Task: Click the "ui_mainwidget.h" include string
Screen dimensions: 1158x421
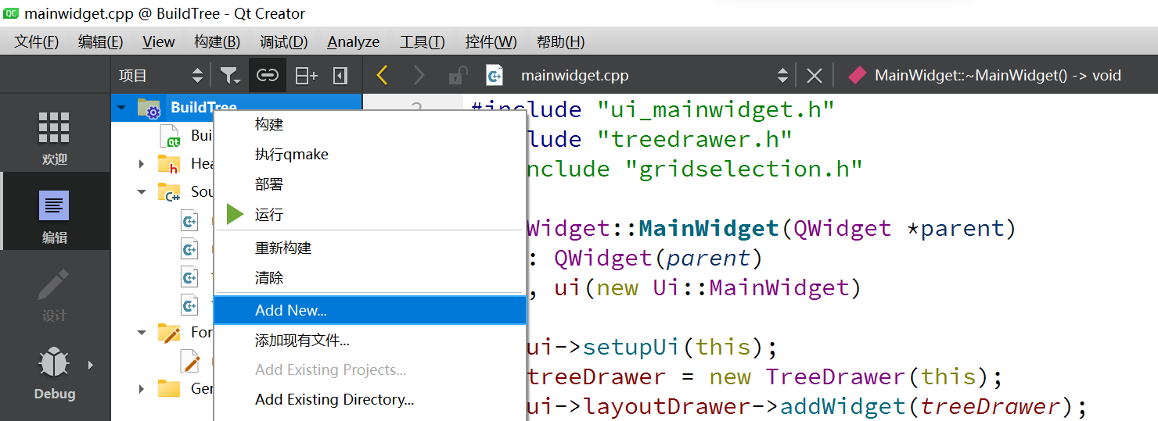Action: tap(716, 109)
